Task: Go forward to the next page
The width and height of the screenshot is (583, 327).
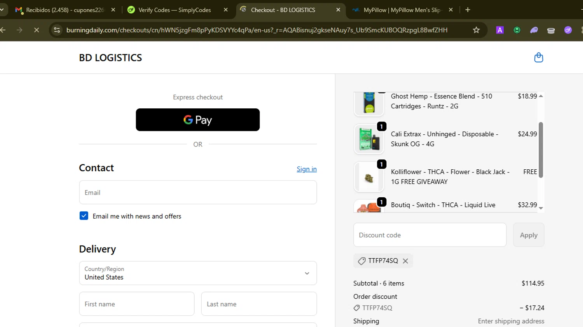Action: [19, 30]
